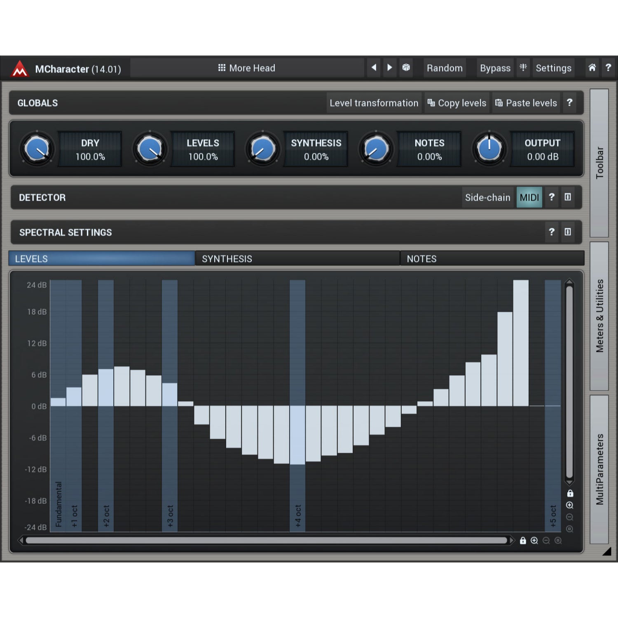
Task: Zoom in the graph horizontally
Action: [534, 541]
